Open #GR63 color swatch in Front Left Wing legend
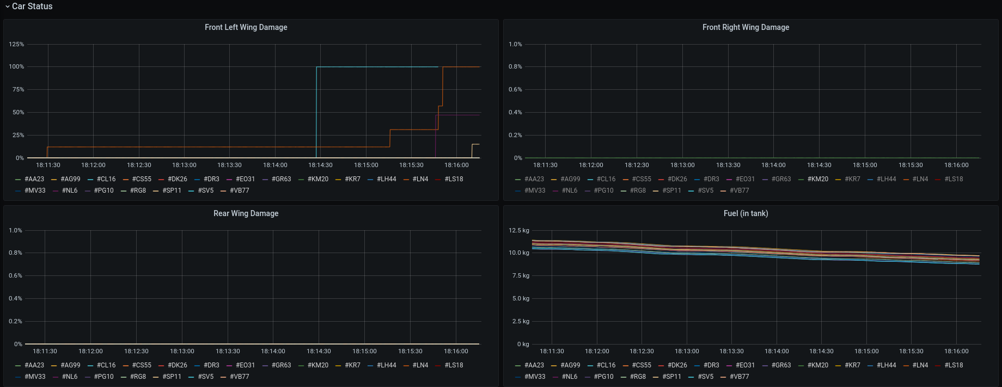Image resolution: width=1002 pixels, height=387 pixels. point(265,180)
